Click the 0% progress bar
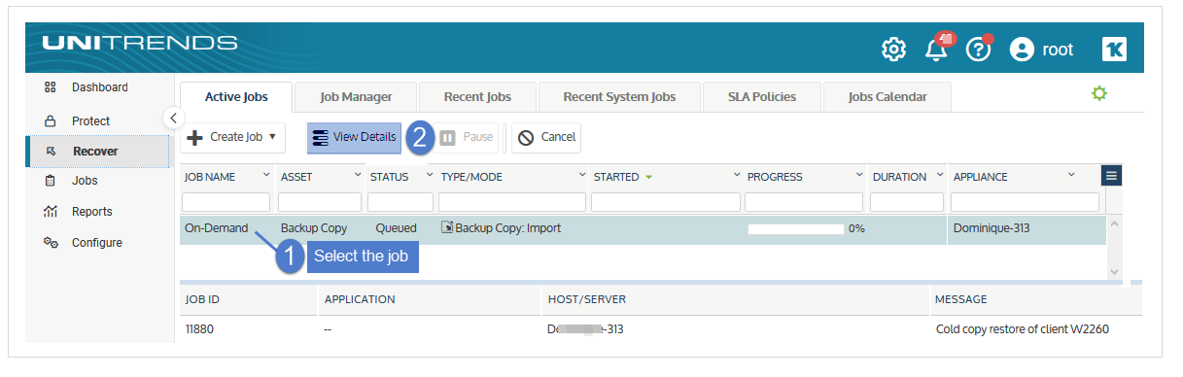Viewport: 1183px width, 377px height. coord(796,229)
